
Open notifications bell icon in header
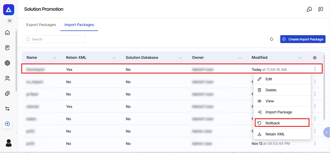coord(309,9)
